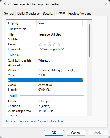Click the Comments property label
Screen dimensions: 110x138
pos(15,49)
